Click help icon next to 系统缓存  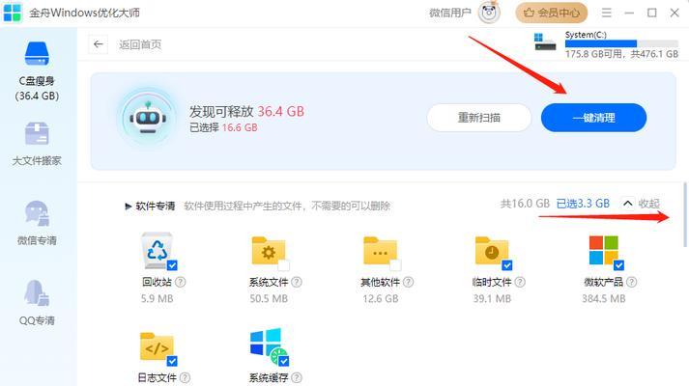tap(297, 377)
